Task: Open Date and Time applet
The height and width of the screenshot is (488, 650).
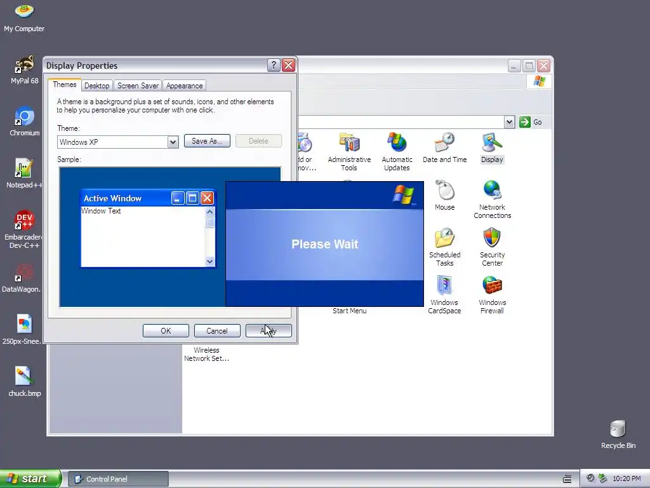Action: point(444,148)
